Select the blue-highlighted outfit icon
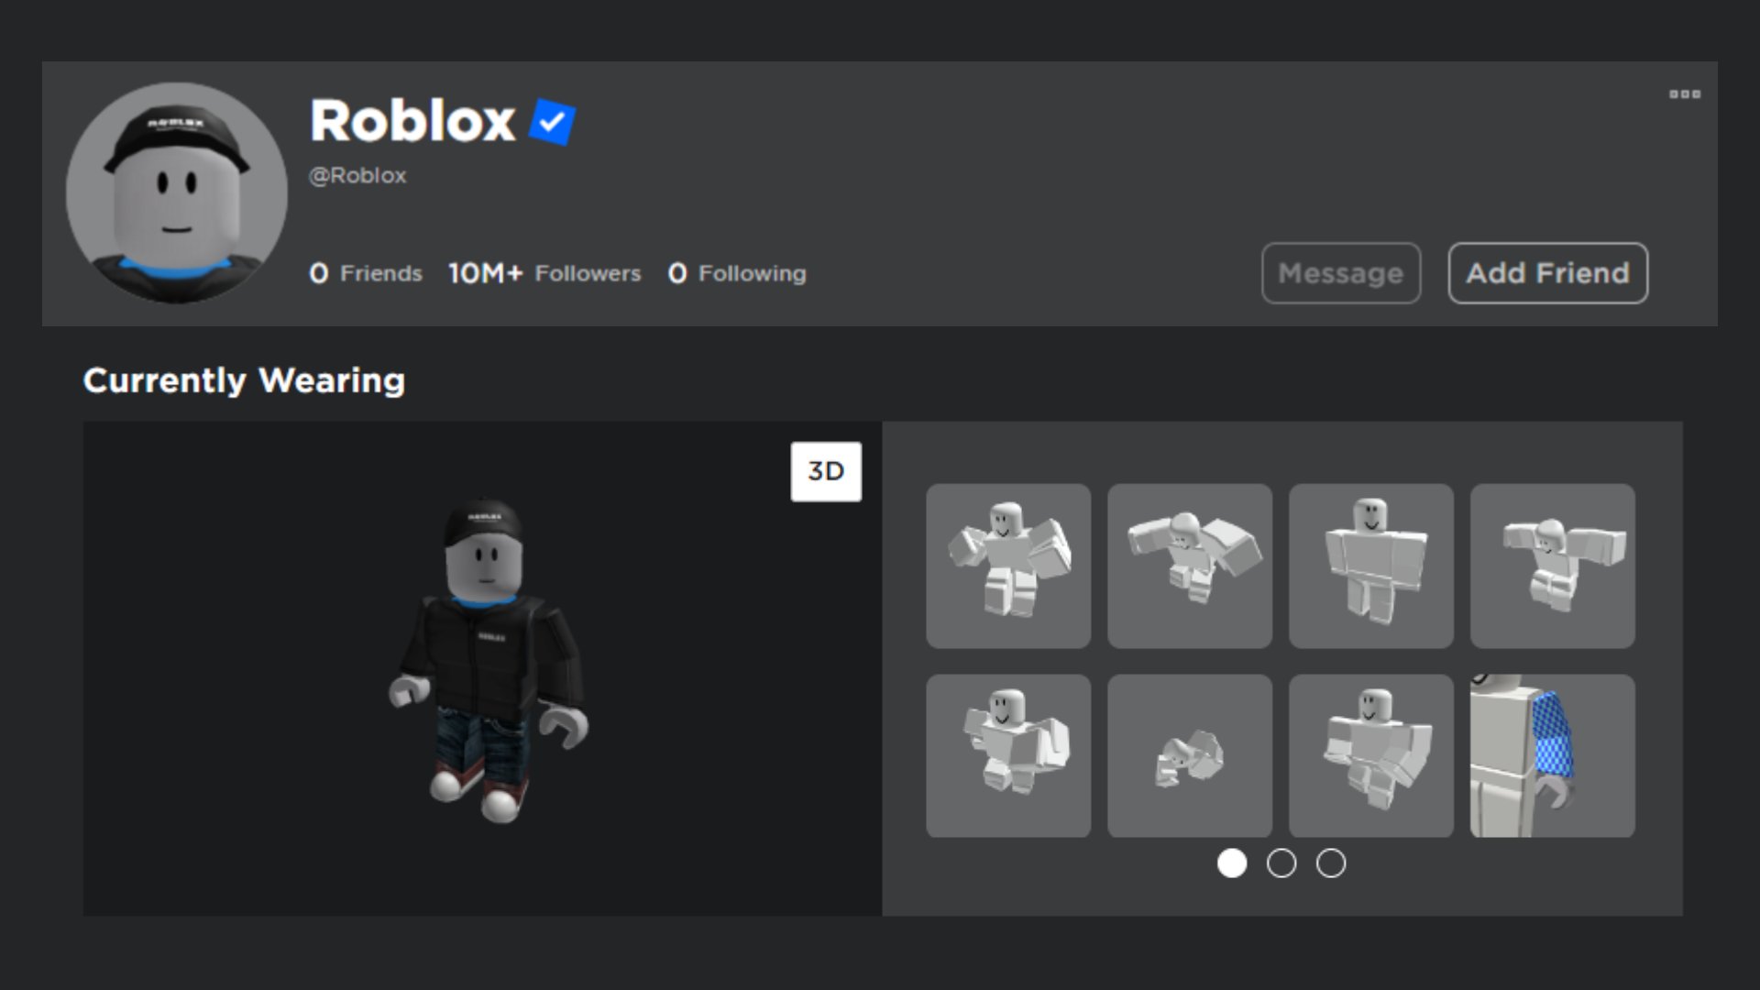 click(1552, 754)
